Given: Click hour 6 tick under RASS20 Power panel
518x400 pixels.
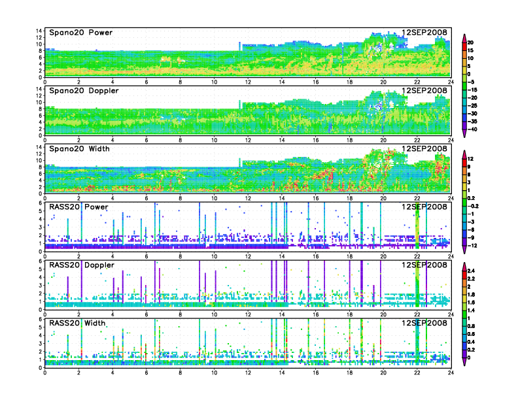Looking at the screenshot, I should point(147,256).
